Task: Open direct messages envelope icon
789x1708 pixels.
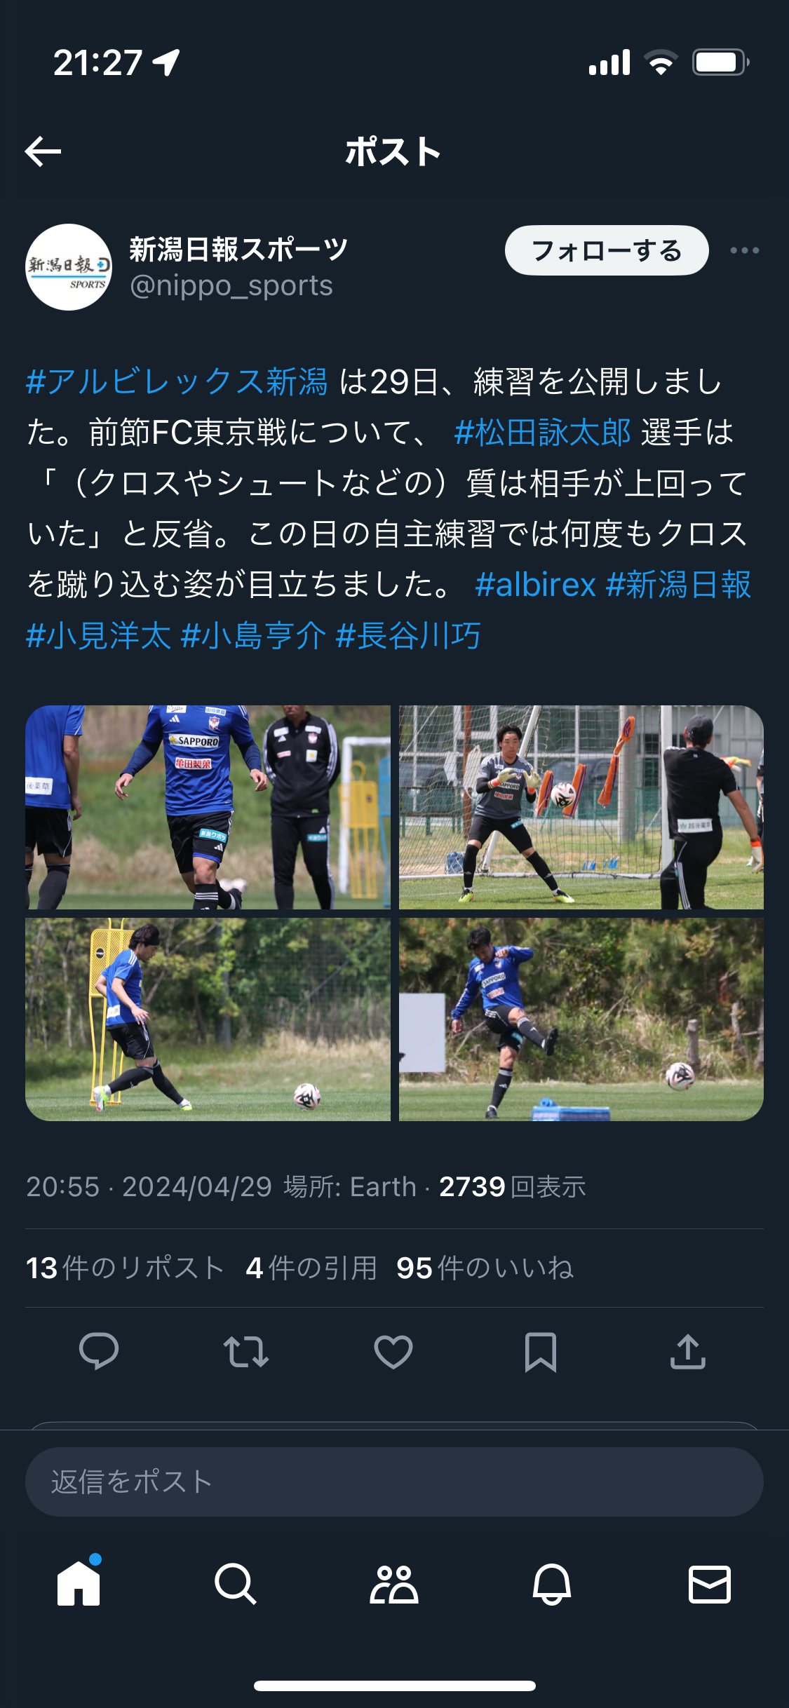Action: pyautogui.click(x=710, y=1584)
